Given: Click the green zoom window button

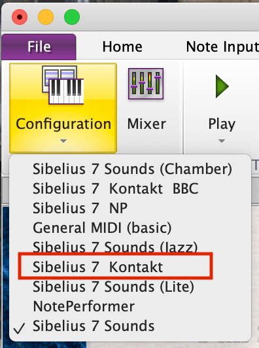Looking at the screenshot, I should [x=72, y=17].
